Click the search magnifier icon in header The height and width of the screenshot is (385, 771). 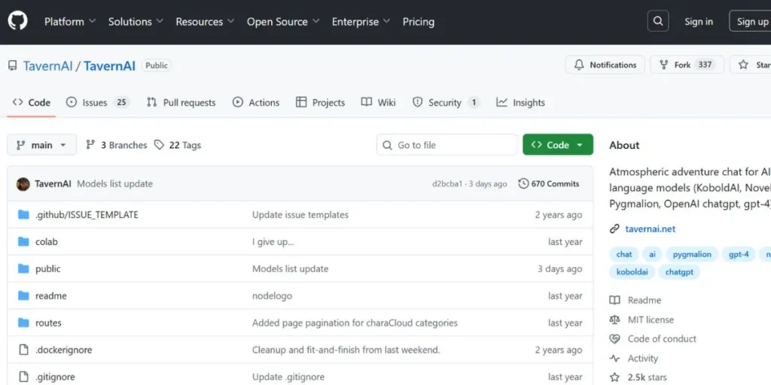coord(658,21)
